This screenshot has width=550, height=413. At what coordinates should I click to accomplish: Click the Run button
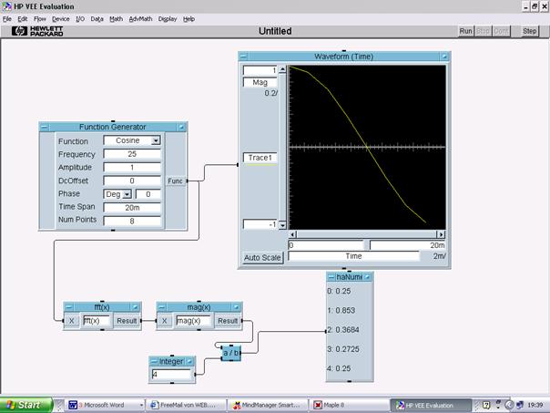pos(466,31)
